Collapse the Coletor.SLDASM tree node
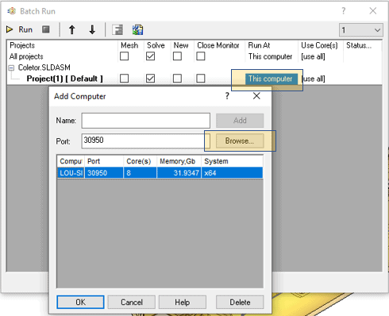The height and width of the screenshot is (316, 389). pos(11,68)
